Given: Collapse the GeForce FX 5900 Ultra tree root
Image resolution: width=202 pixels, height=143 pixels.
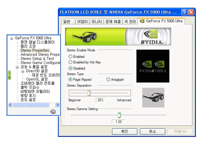Looking at the screenshot, I should point(12,38).
